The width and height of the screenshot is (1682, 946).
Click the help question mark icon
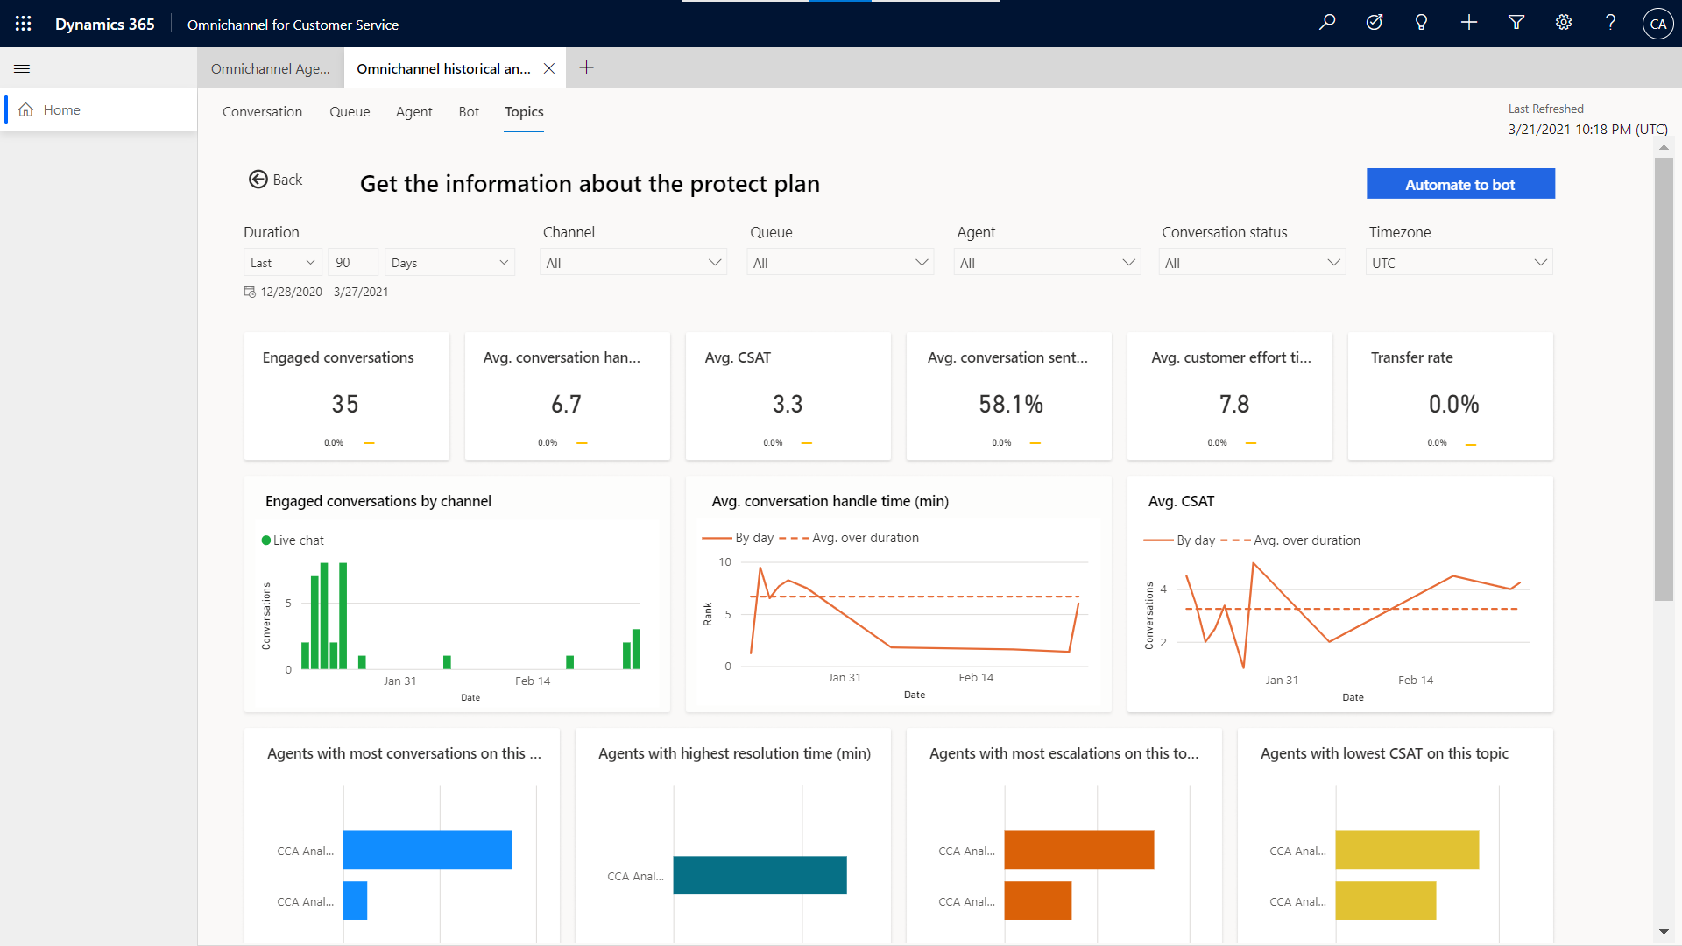coord(1609,23)
